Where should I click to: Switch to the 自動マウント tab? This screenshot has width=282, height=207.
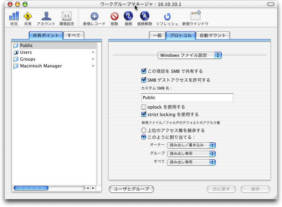(213, 35)
